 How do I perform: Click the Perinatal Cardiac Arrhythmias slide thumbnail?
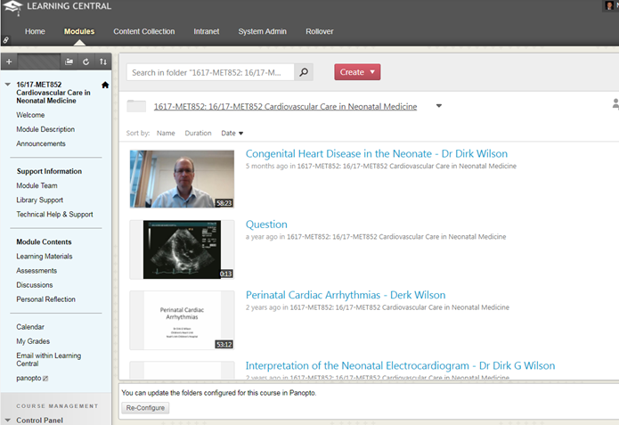pos(182,321)
